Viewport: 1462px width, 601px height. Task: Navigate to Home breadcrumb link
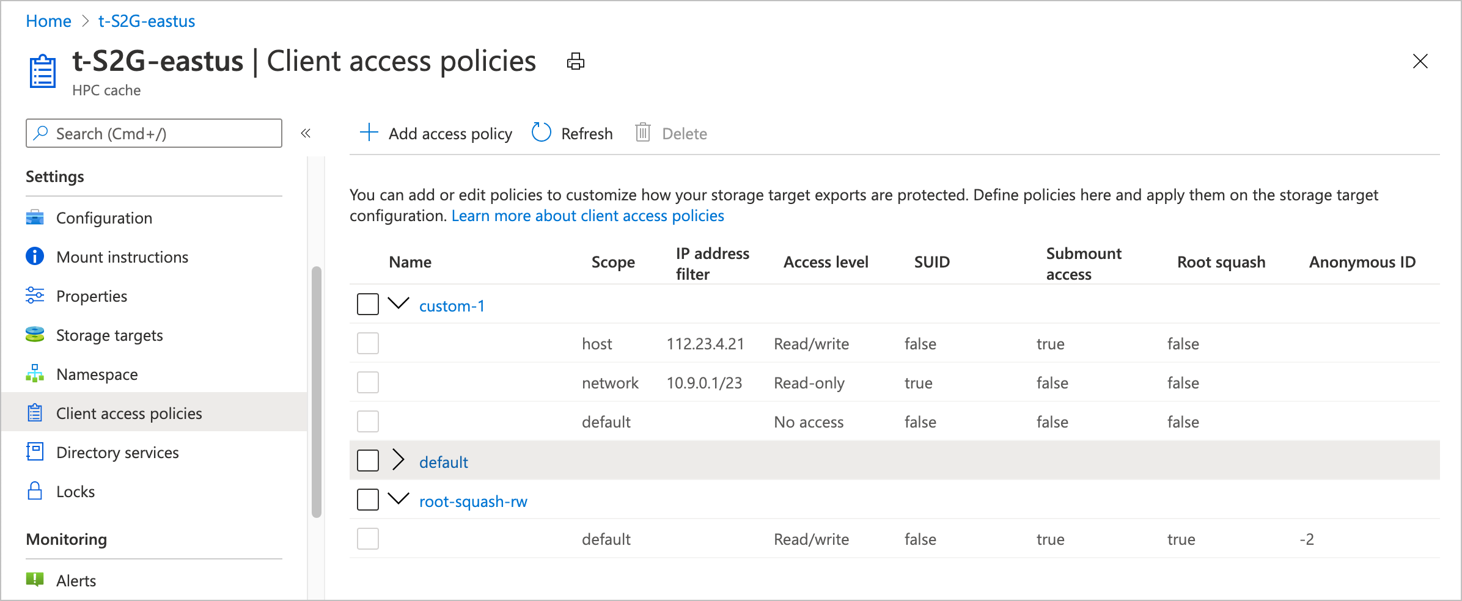click(x=48, y=21)
